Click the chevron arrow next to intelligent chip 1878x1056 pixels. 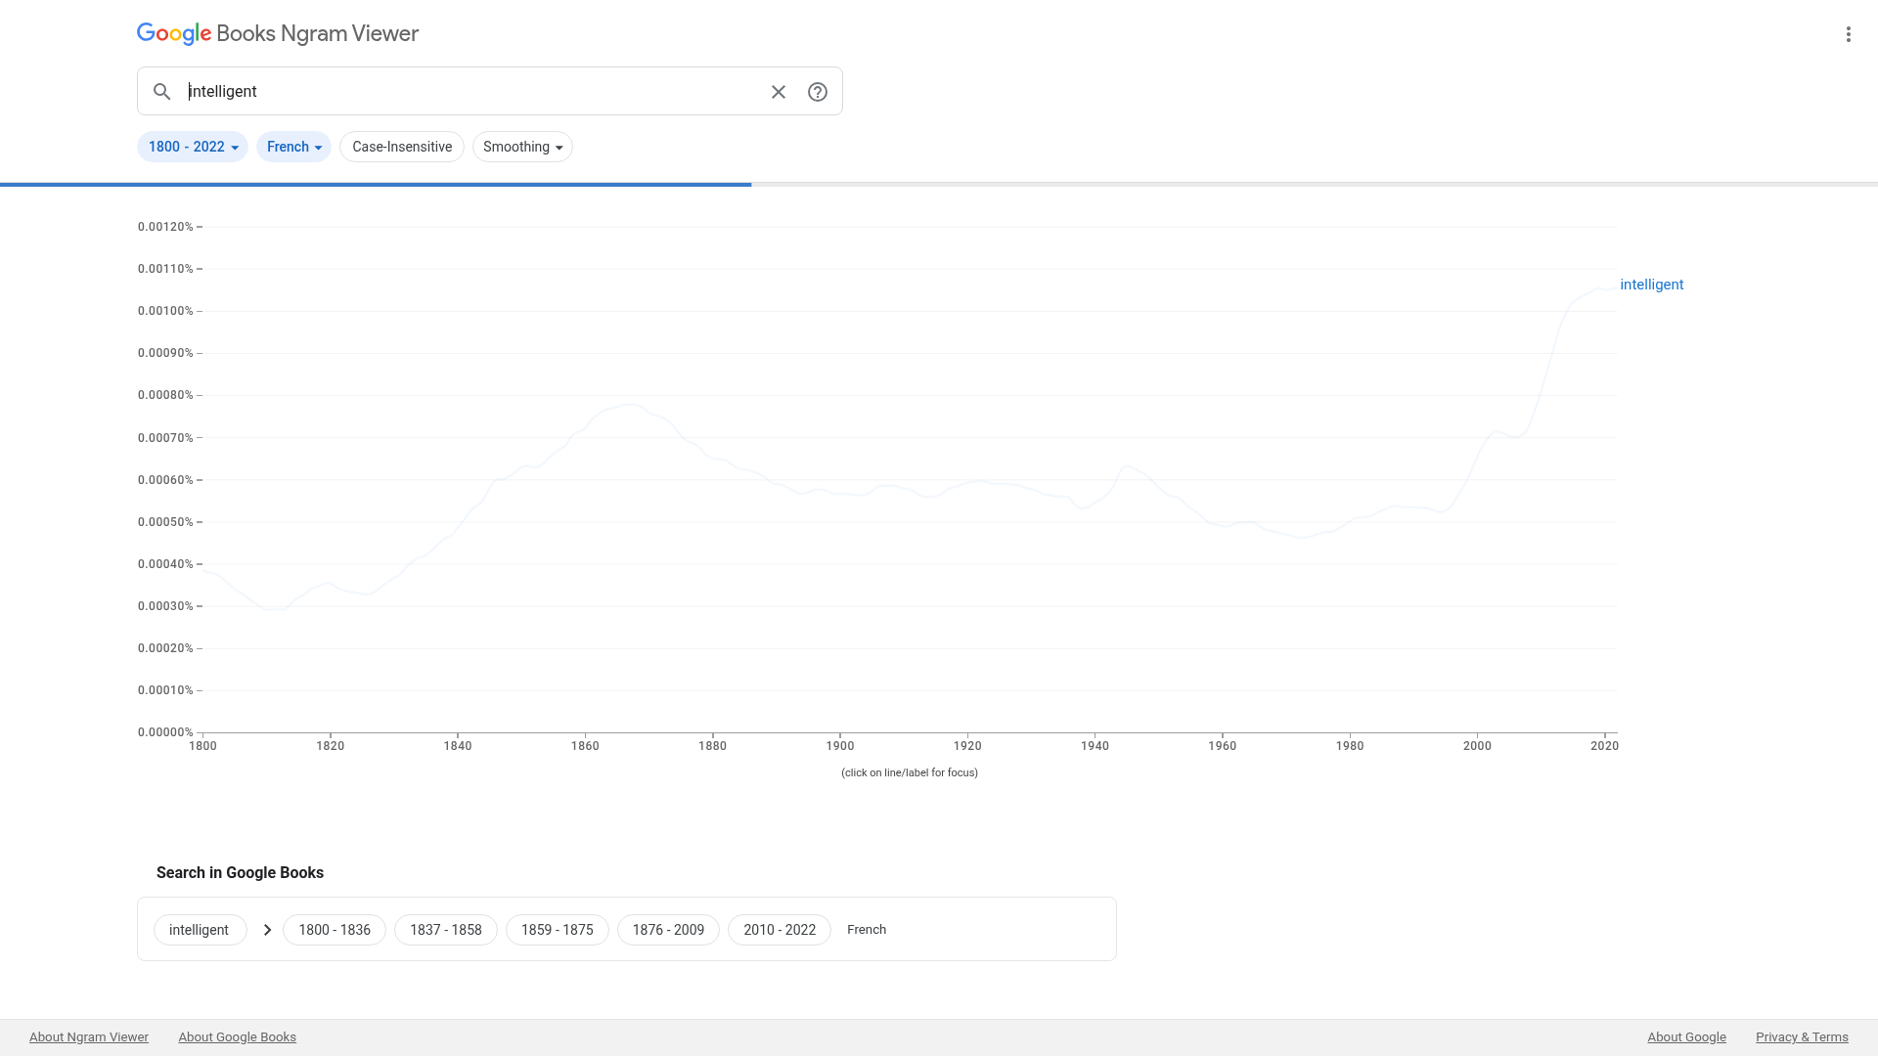267,930
